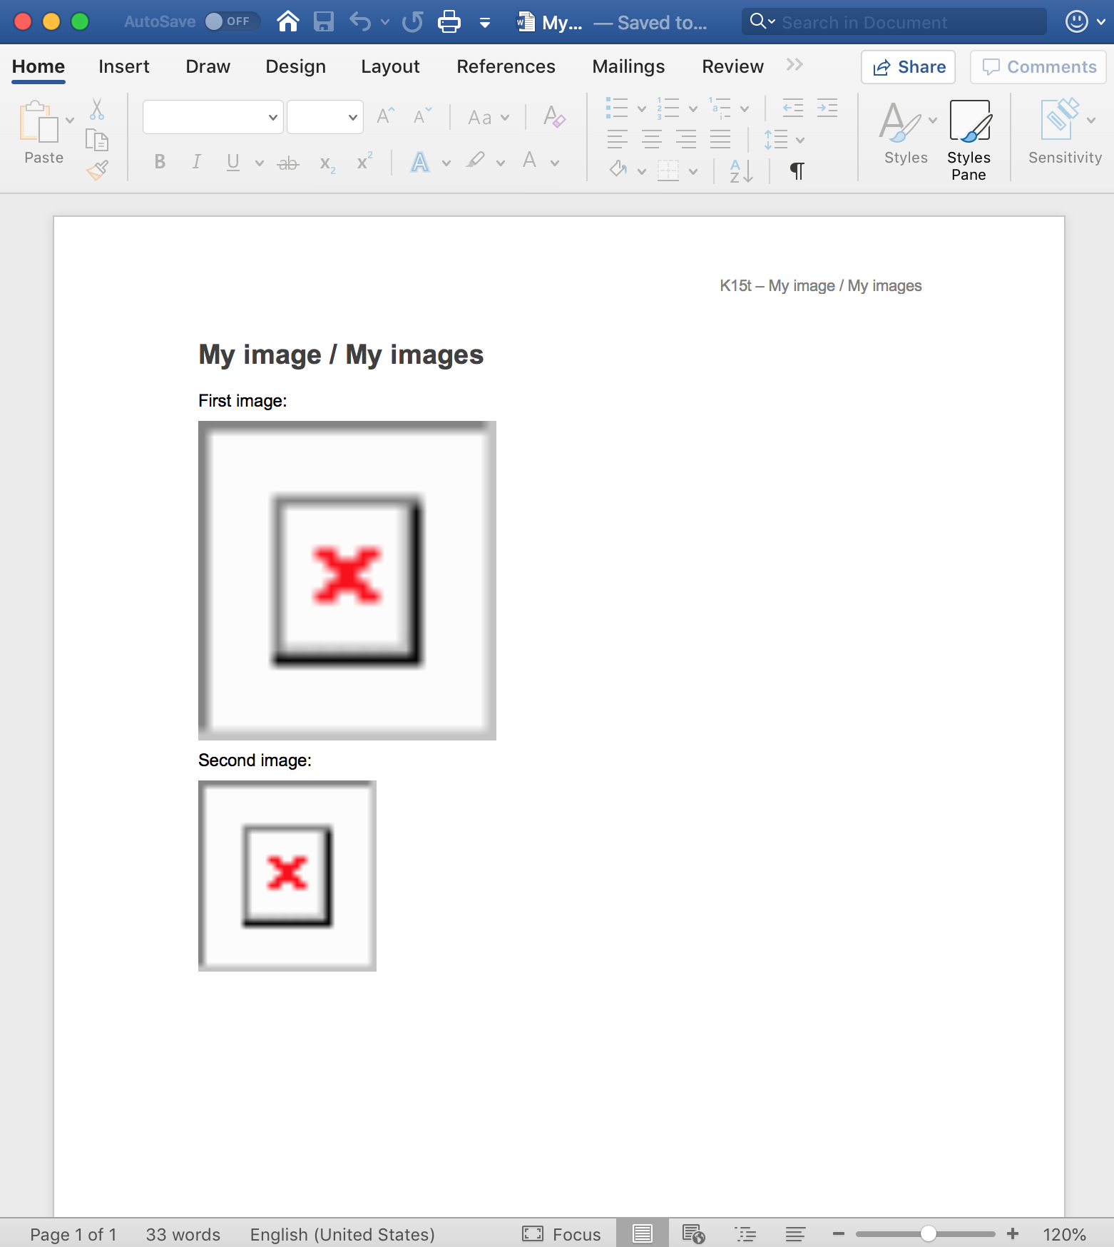Image resolution: width=1114 pixels, height=1247 pixels.
Task: Open the font size dropdown
Action: (325, 117)
